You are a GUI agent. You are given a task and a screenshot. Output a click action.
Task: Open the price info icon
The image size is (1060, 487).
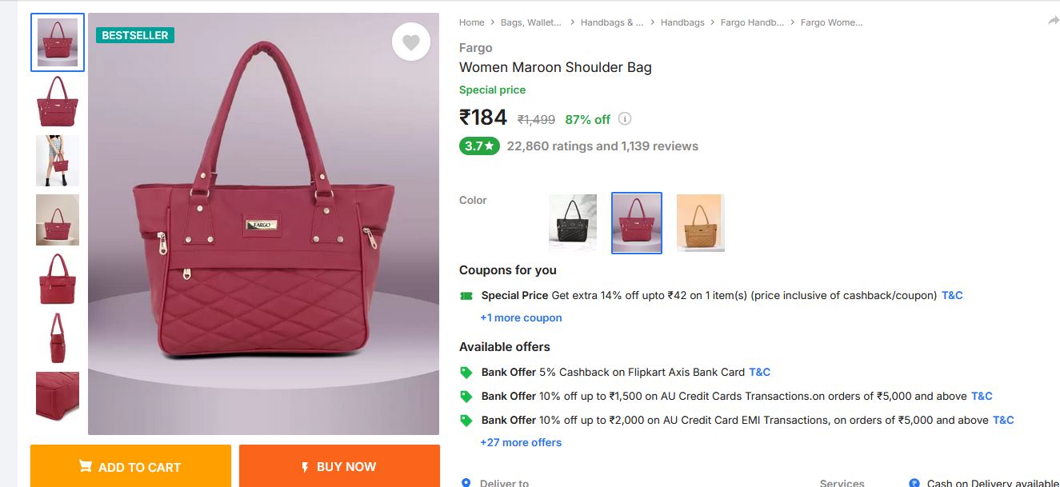[625, 119]
